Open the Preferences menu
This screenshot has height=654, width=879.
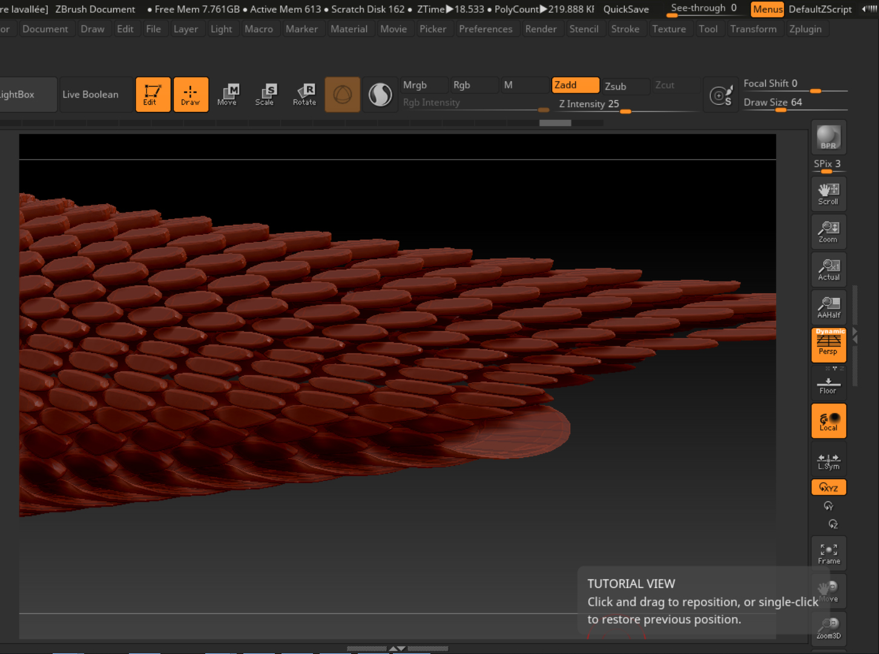tap(486, 29)
